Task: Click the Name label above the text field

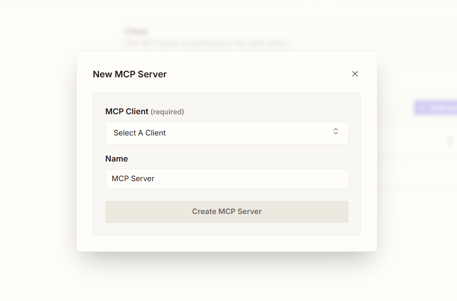Action: [x=116, y=159]
